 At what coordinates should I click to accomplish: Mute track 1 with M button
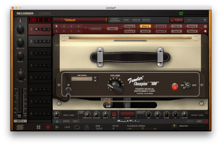coord(44,29)
